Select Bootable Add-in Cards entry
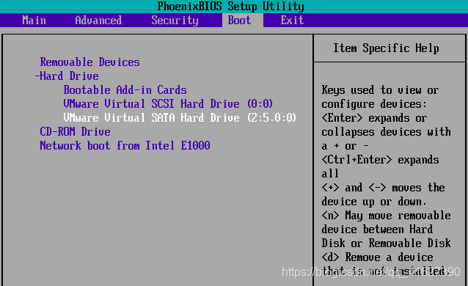This screenshot has width=468, height=286. click(125, 90)
